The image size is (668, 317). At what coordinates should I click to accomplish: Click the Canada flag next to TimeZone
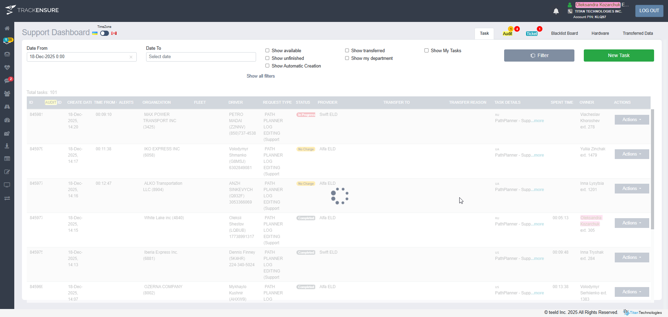[x=114, y=33]
